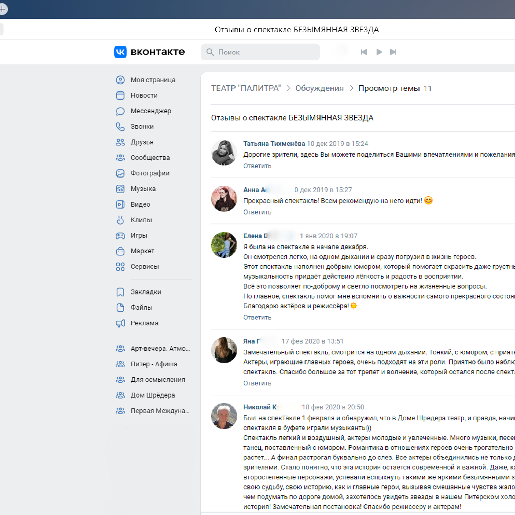The height and width of the screenshot is (515, 515).
Task: Open the Дом Шрёдера community
Action: [153, 395]
